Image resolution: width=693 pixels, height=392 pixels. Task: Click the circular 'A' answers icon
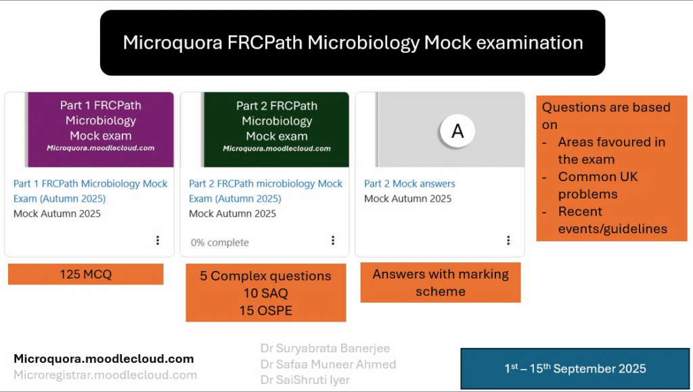click(457, 131)
